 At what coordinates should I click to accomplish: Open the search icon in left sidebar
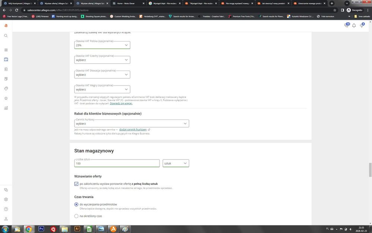[6, 36]
